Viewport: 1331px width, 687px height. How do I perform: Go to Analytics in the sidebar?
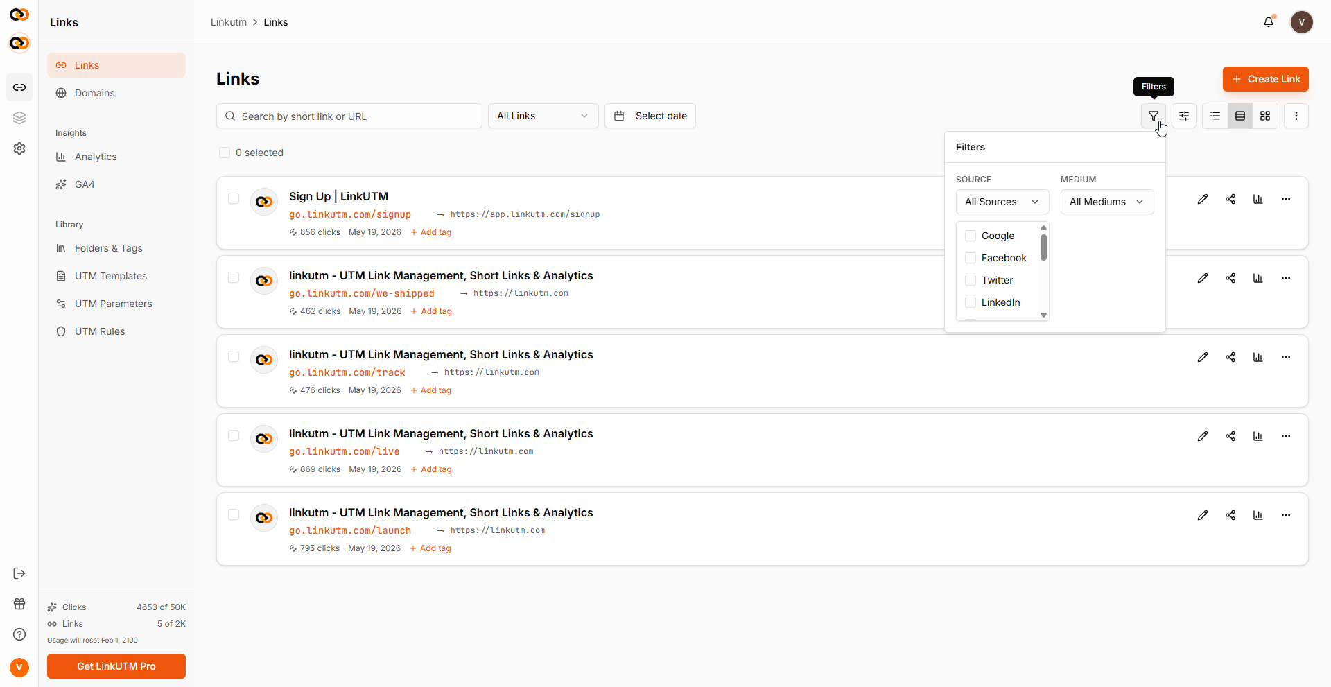click(x=116, y=157)
